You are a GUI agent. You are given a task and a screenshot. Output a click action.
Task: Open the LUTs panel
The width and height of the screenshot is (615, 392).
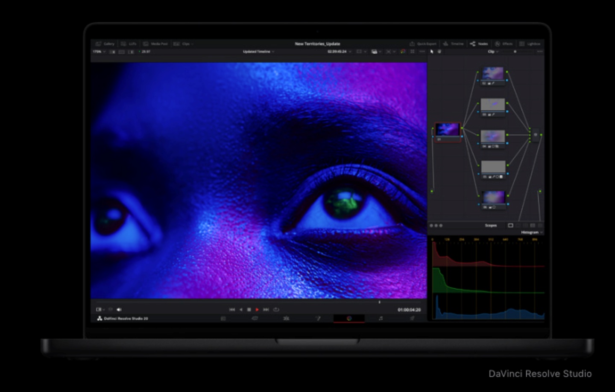point(129,44)
